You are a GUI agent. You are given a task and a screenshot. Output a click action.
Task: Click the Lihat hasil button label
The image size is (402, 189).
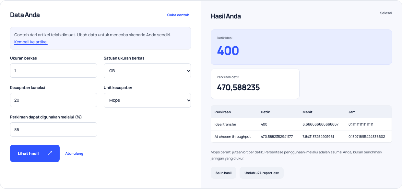point(28,153)
